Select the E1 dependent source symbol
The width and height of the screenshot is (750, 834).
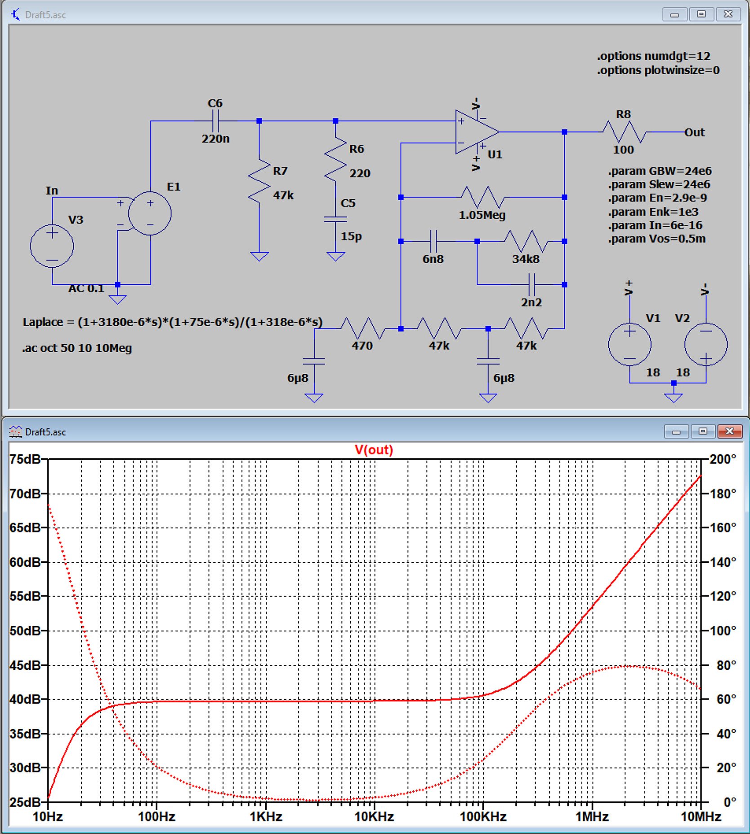pyautogui.click(x=150, y=213)
